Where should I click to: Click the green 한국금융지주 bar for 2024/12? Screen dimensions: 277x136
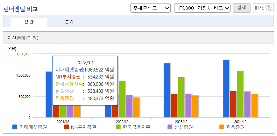coord(240,94)
